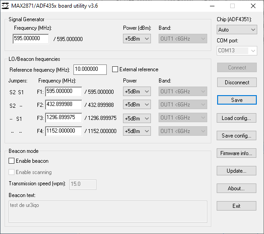
Task: Open Signal Generator Power dropdown
Action: click(137, 39)
